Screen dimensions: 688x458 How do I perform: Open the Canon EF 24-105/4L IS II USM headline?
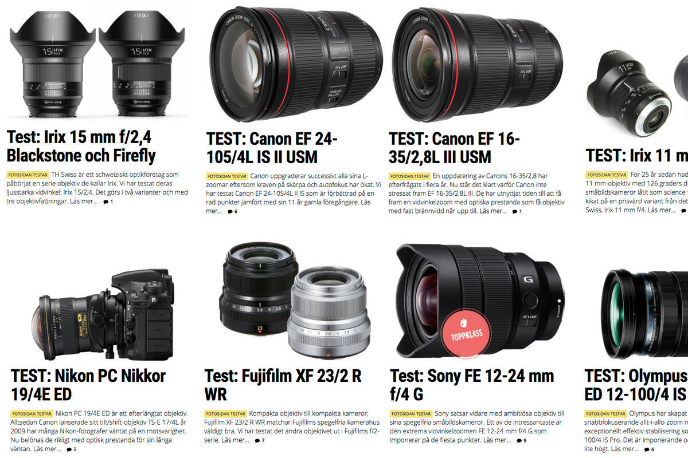pyautogui.click(x=272, y=148)
